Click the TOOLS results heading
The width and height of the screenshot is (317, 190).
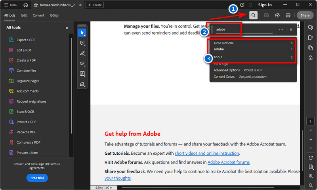218,57
